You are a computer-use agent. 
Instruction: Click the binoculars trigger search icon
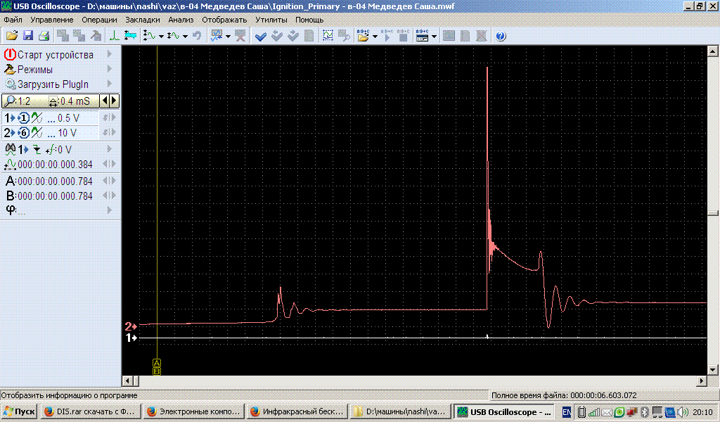point(10,149)
